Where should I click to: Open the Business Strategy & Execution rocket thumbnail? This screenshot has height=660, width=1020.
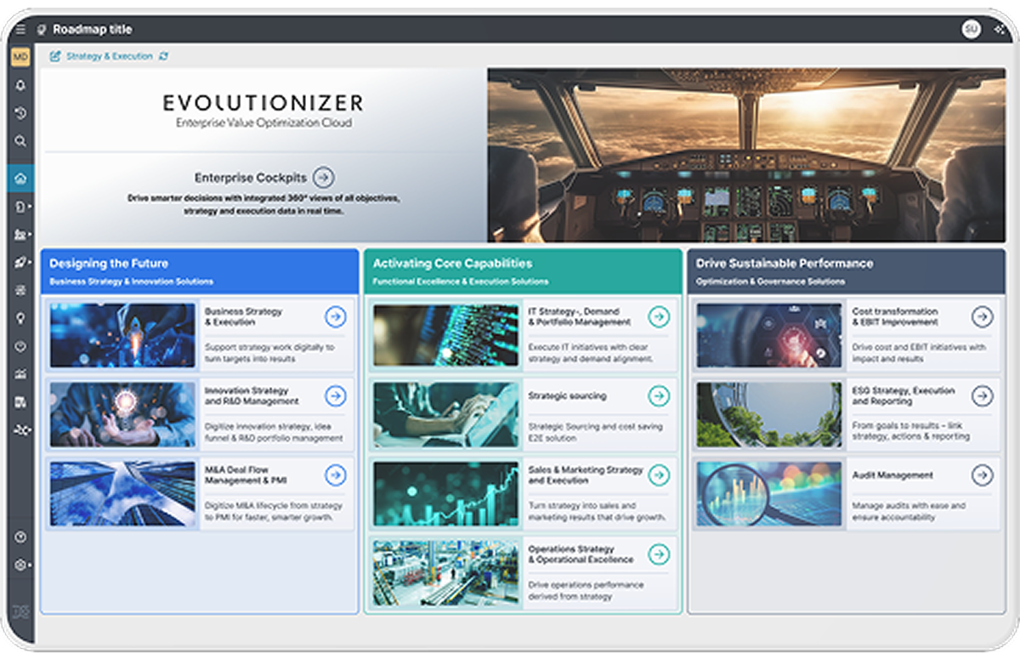pos(122,335)
